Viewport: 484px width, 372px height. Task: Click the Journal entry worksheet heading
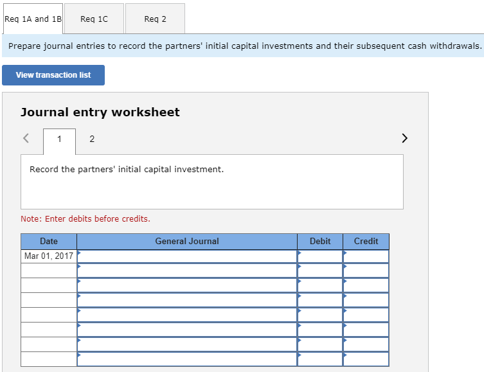pyautogui.click(x=100, y=112)
